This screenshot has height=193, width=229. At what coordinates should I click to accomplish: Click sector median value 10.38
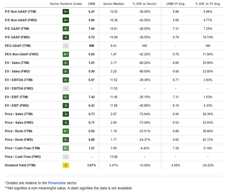point(114,20)
